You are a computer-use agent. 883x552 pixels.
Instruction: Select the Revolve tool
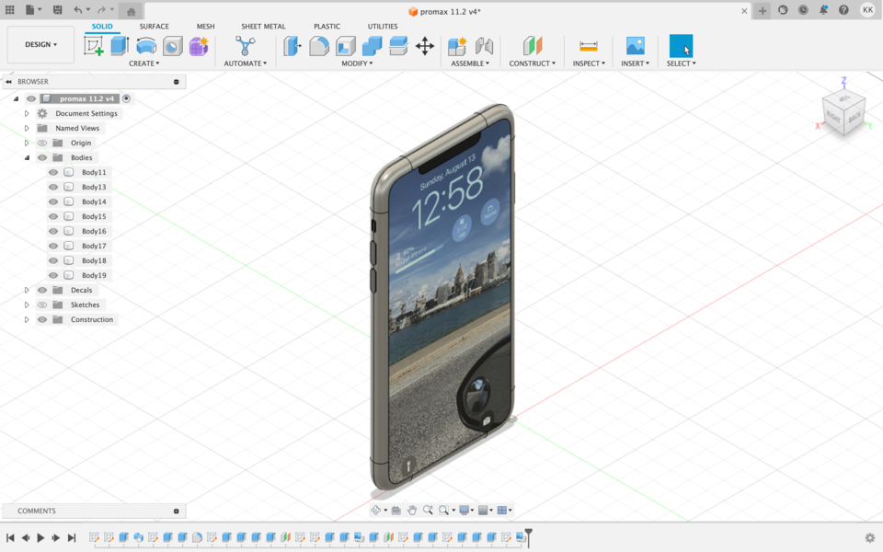pos(145,46)
